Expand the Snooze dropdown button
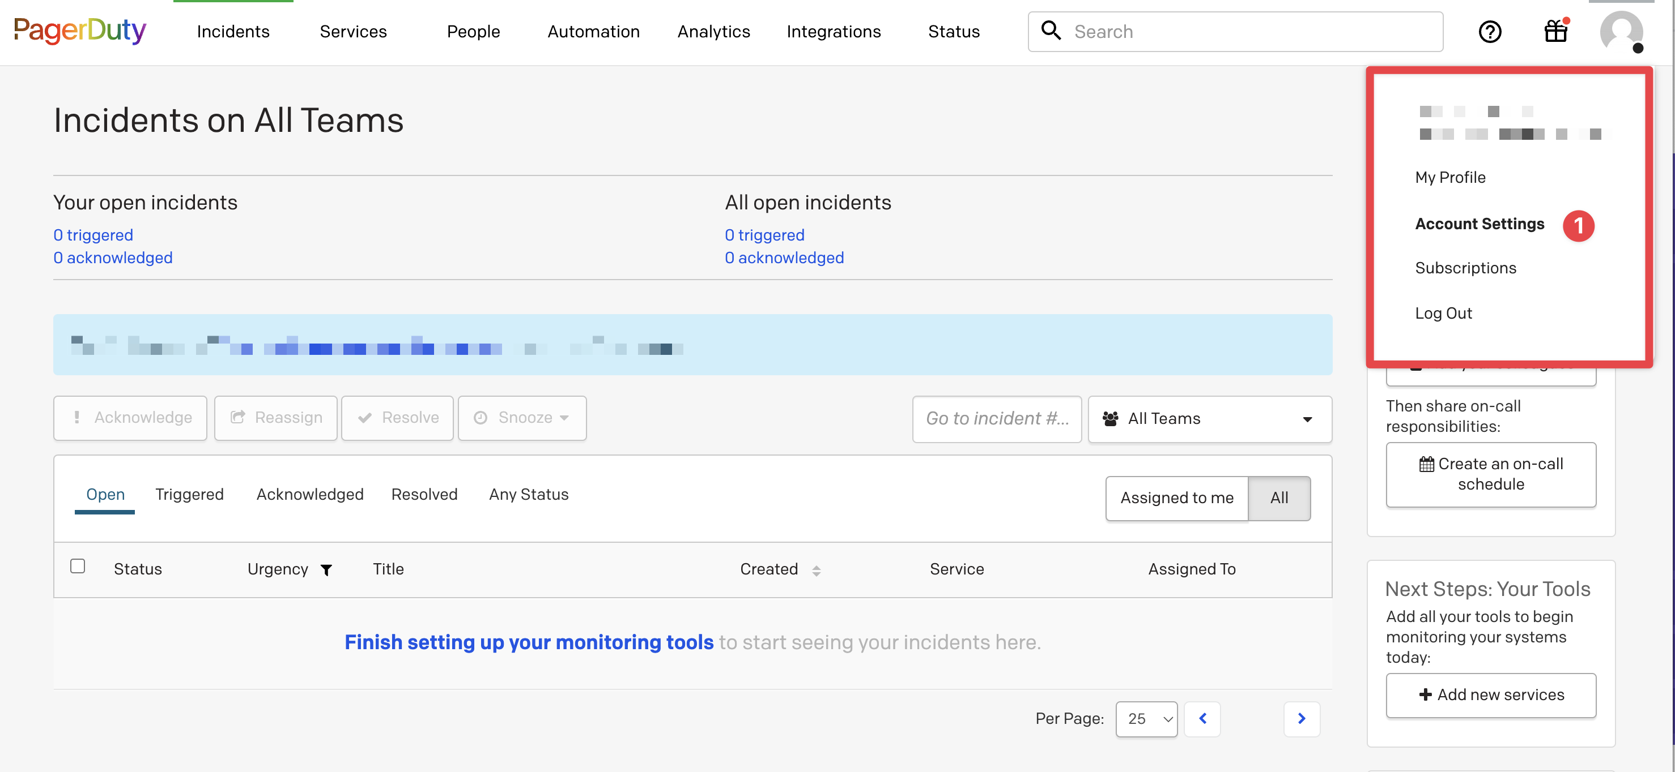The height and width of the screenshot is (772, 1675). point(522,418)
